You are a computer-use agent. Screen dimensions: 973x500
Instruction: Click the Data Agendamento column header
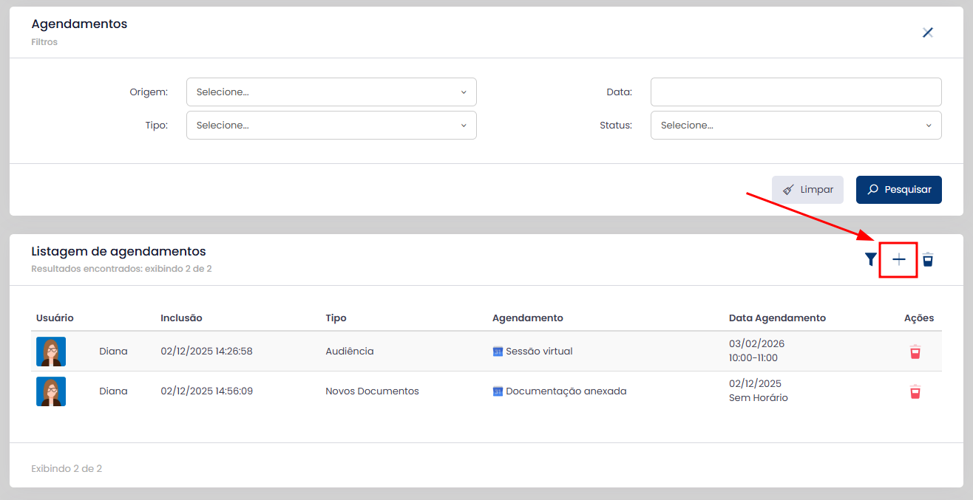(777, 318)
